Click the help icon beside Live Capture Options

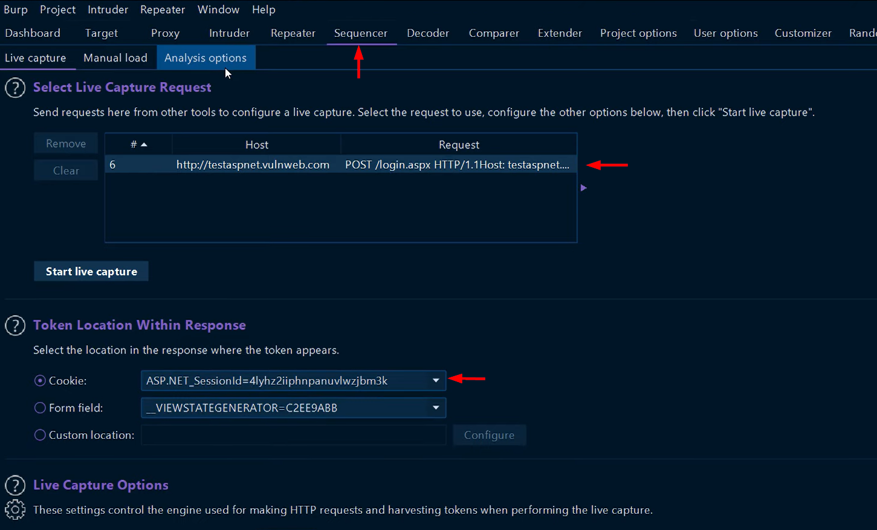point(15,485)
